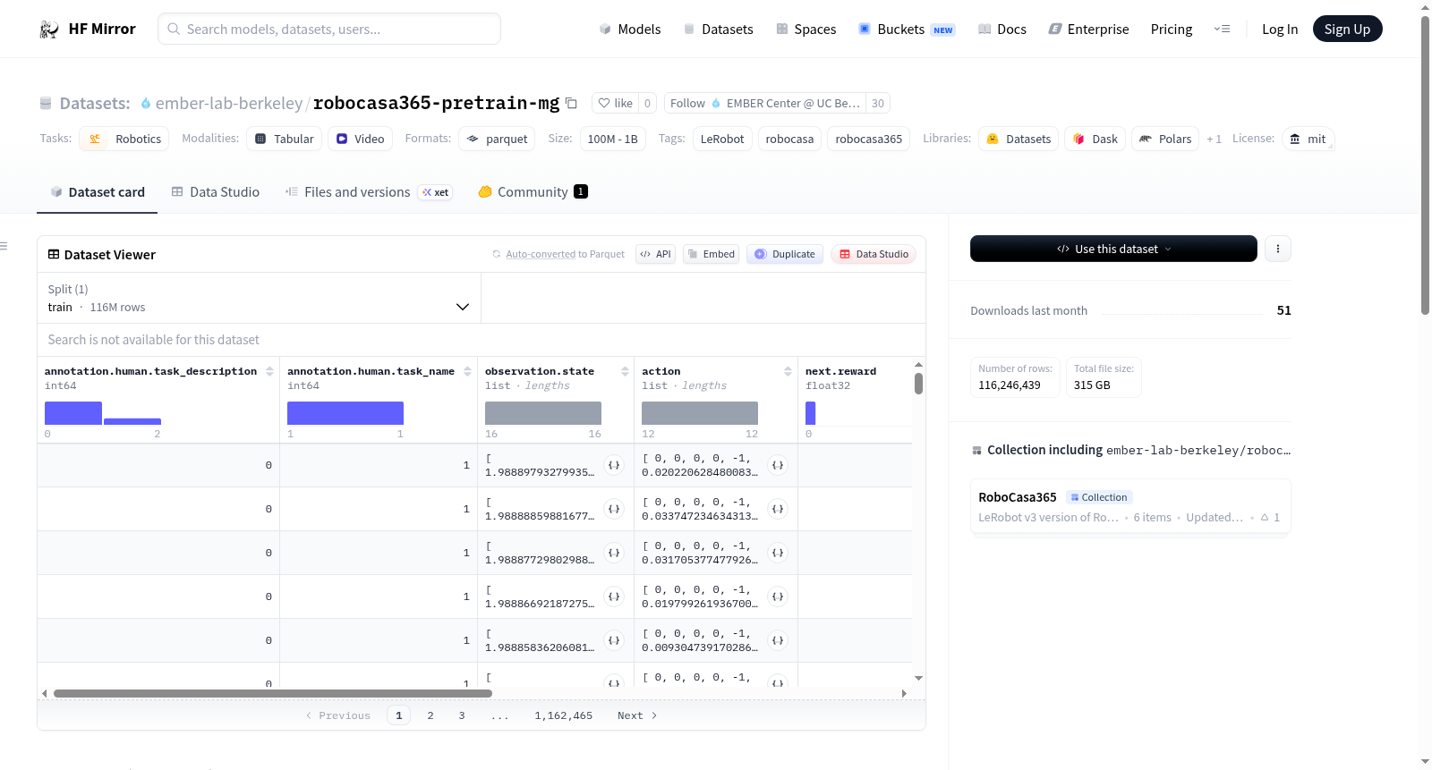
Task: Switch to the Dataset card tab
Action: tap(98, 192)
